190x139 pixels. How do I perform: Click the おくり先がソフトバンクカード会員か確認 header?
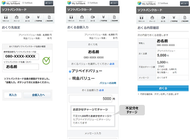point(27,46)
